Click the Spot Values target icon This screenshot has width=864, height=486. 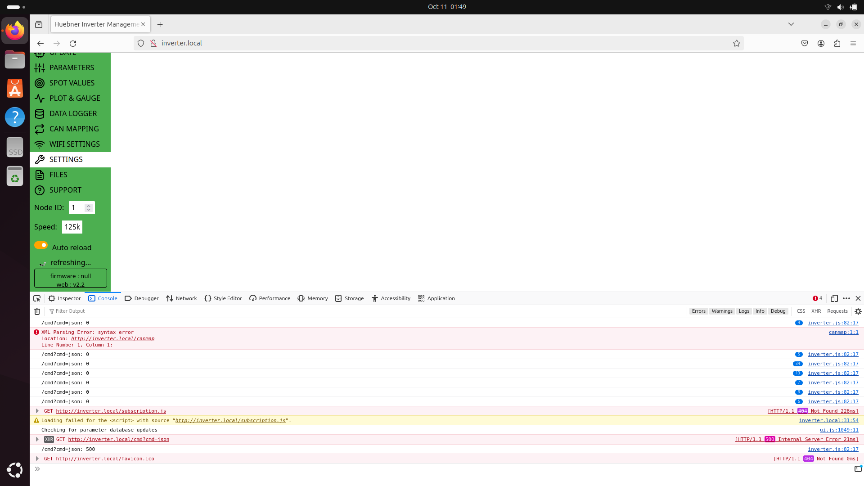click(40, 83)
